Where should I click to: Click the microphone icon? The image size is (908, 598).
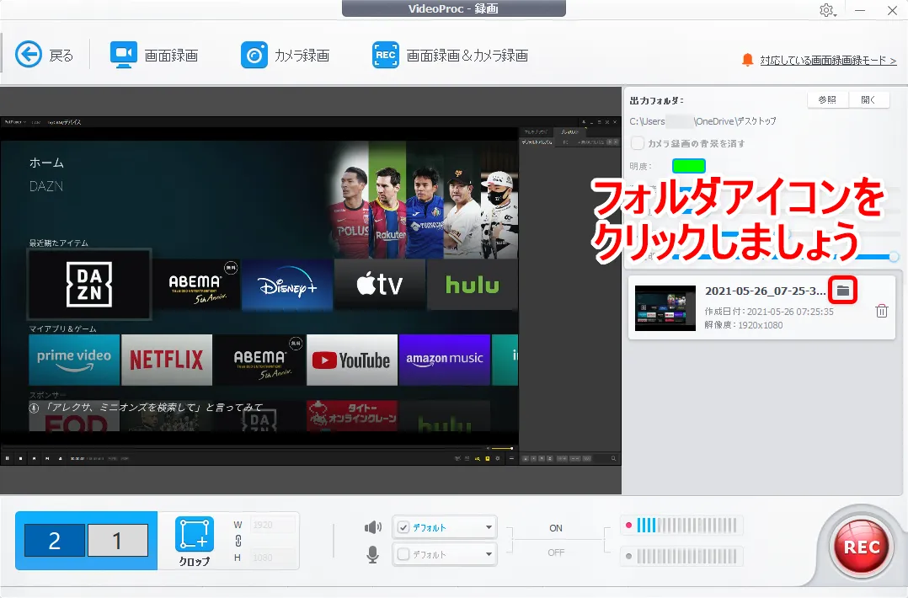pos(373,554)
